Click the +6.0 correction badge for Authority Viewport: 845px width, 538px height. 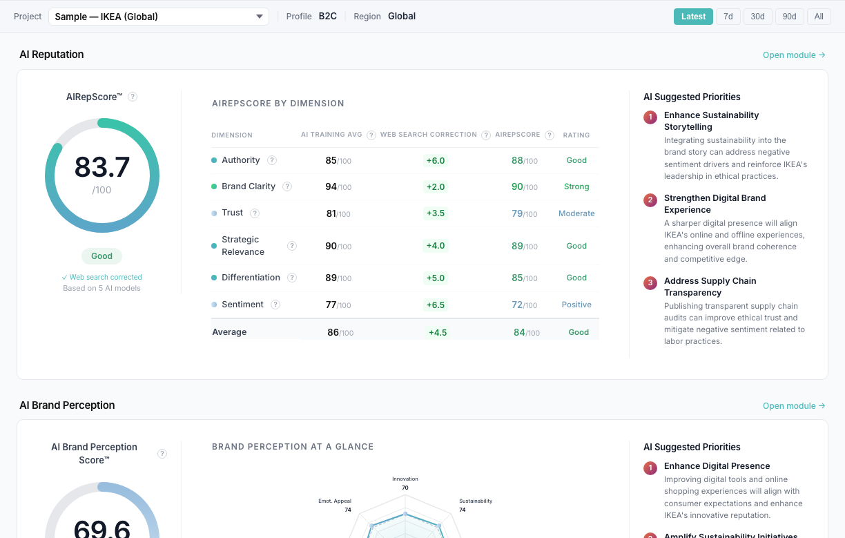436,161
